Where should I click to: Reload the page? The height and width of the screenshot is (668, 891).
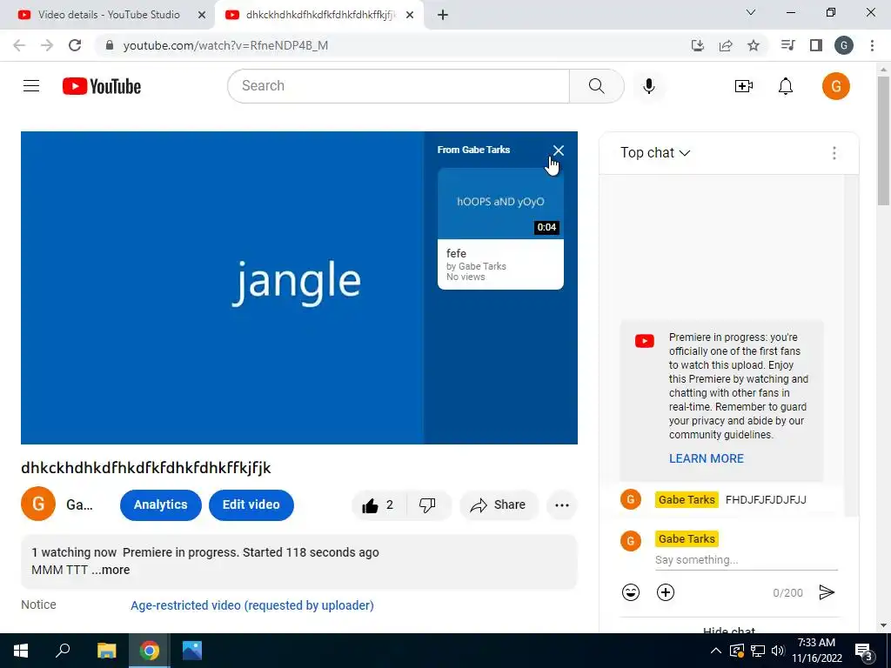coord(75,45)
